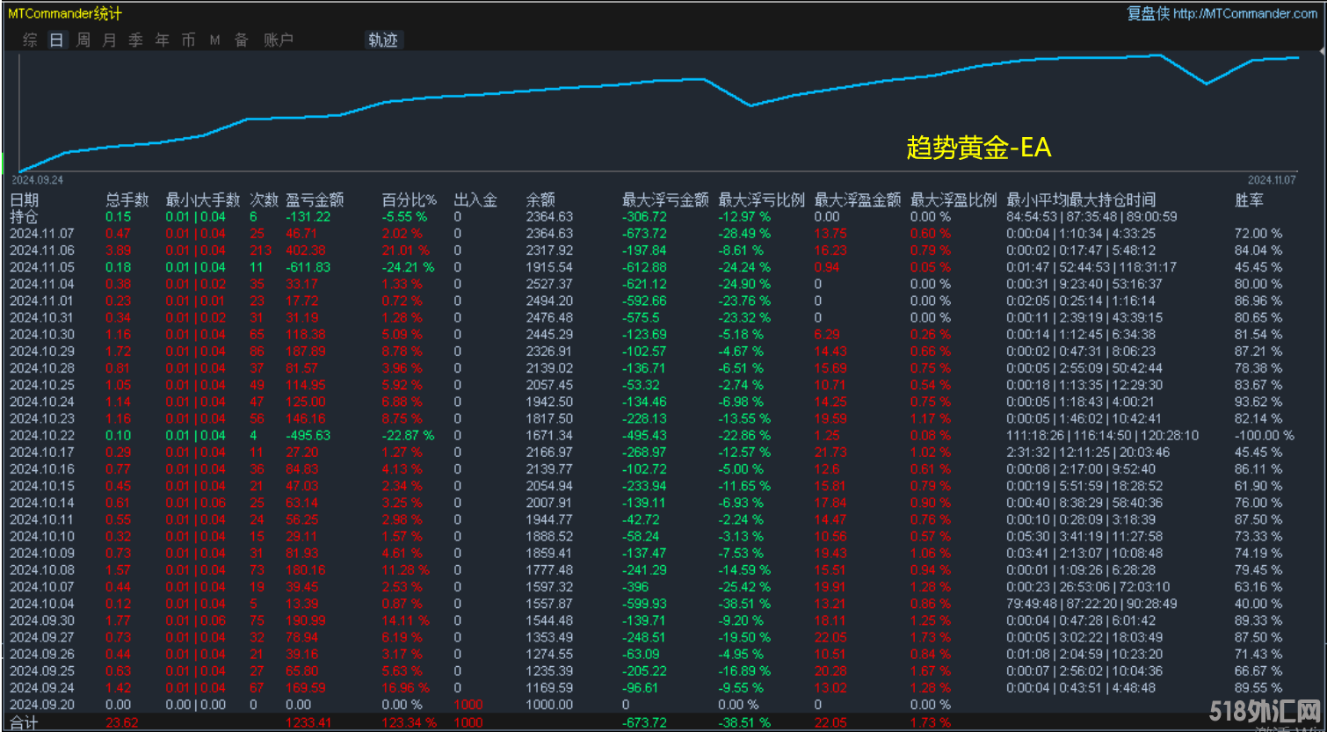Click the M tab

pos(214,40)
